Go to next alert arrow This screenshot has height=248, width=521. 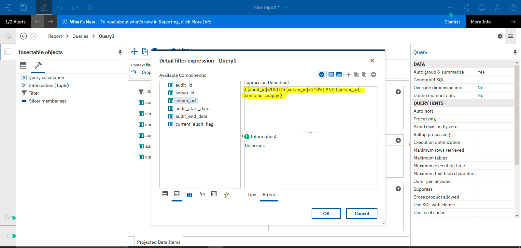(50, 22)
